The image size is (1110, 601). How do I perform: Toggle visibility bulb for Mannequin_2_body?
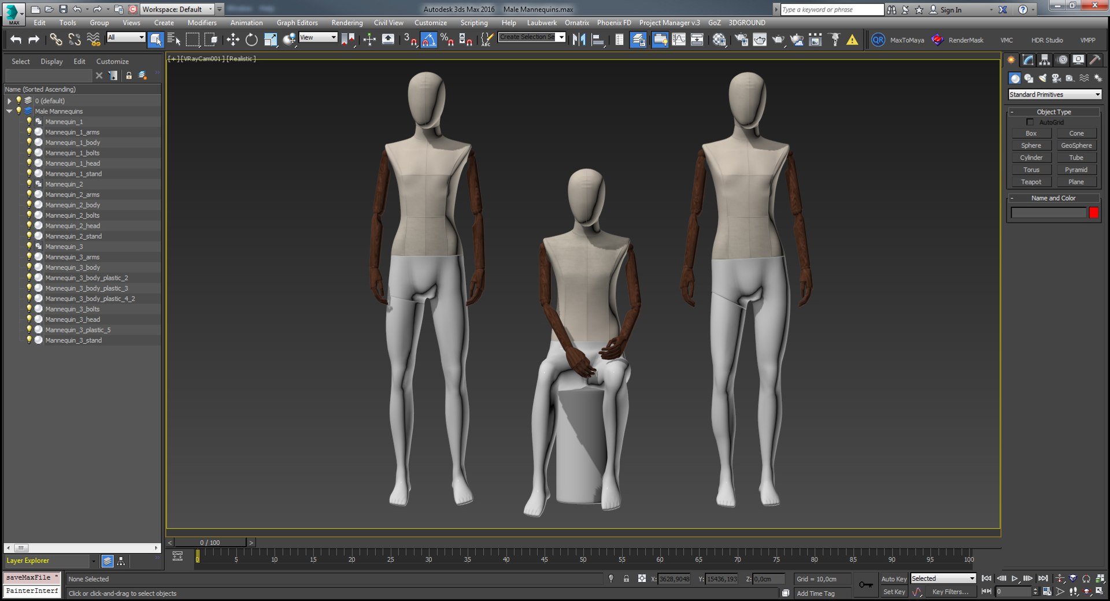(29, 205)
